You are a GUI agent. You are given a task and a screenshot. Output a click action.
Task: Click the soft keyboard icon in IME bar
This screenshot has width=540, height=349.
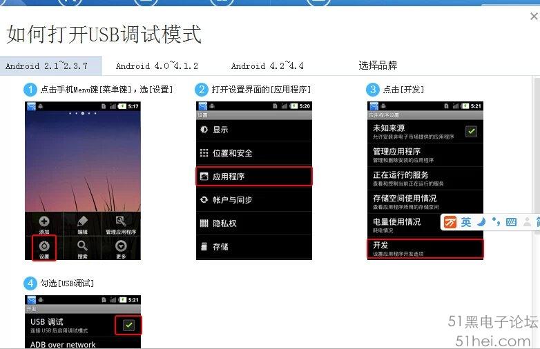(511, 222)
